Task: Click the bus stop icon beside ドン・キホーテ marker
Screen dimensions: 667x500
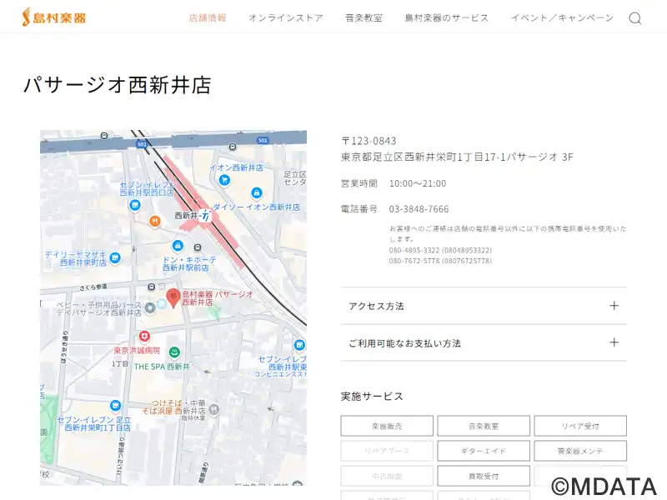Action: coord(198,247)
